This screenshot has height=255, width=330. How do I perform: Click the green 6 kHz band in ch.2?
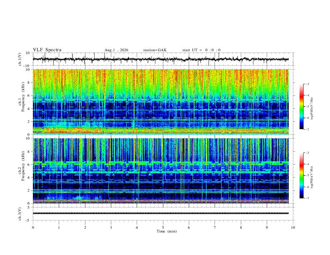(160, 163)
